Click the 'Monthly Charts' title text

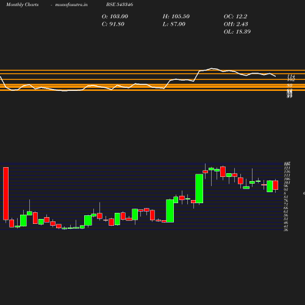point(22,4)
